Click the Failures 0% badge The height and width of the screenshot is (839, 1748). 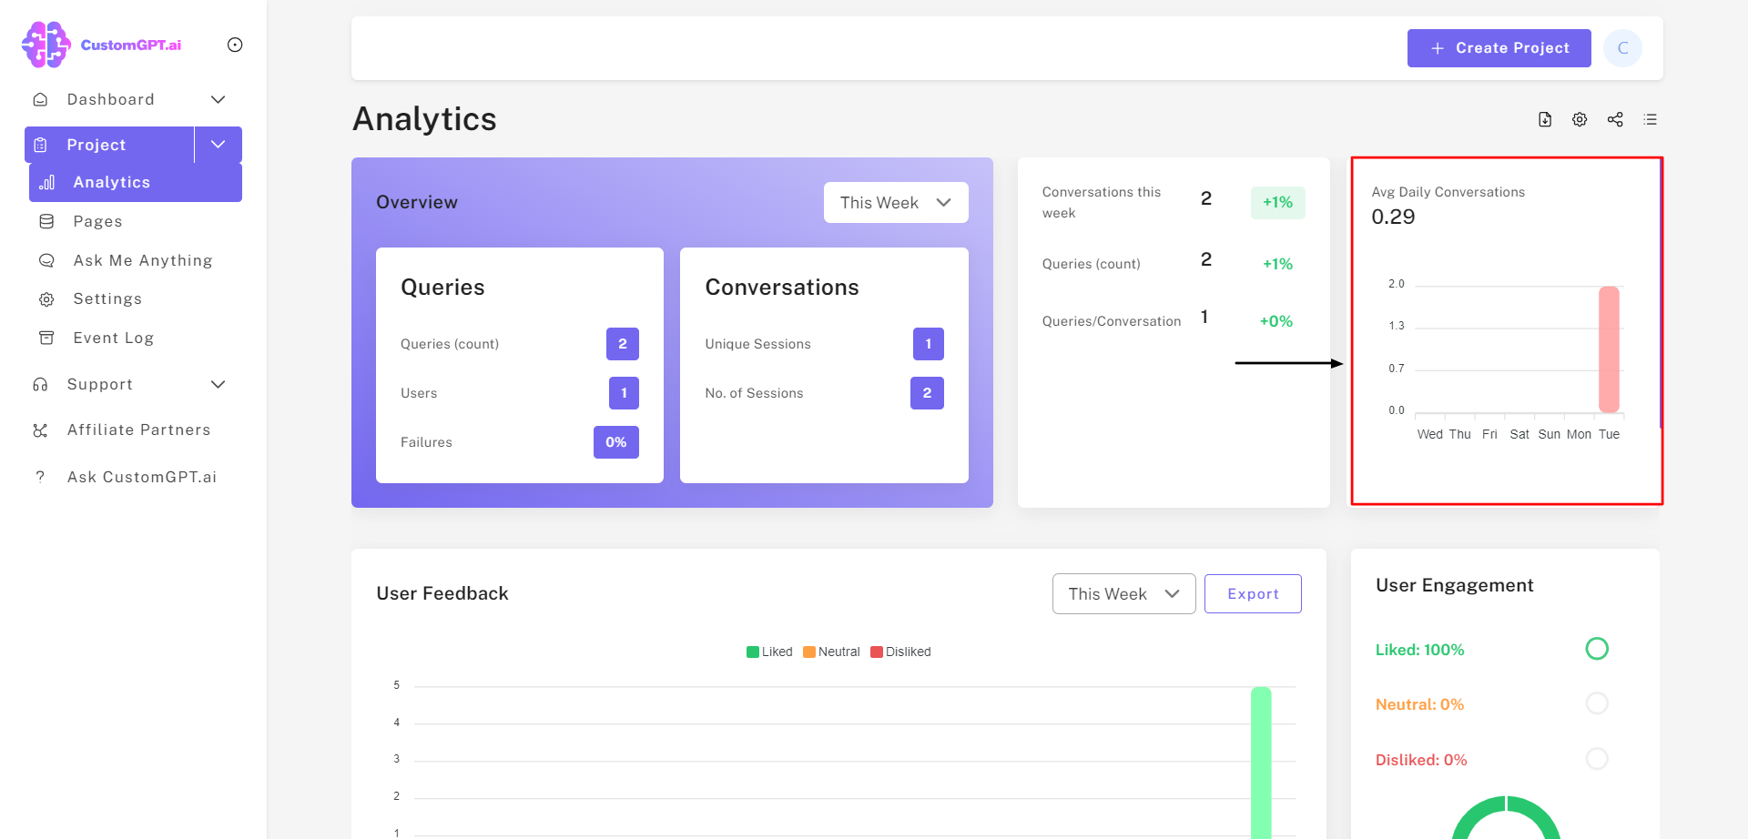coord(616,442)
